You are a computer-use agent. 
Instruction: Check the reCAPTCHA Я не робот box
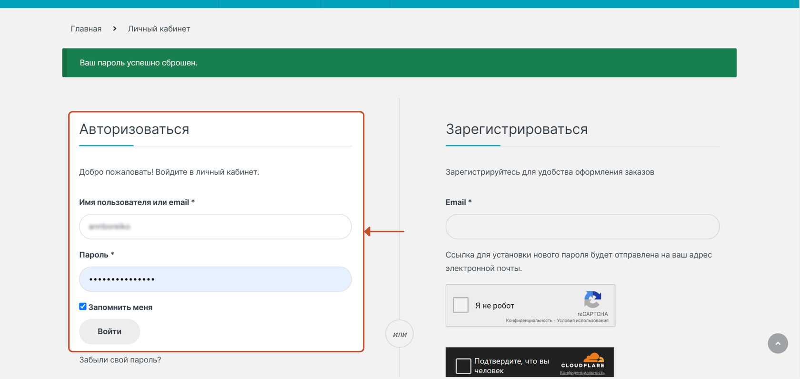[x=460, y=305]
